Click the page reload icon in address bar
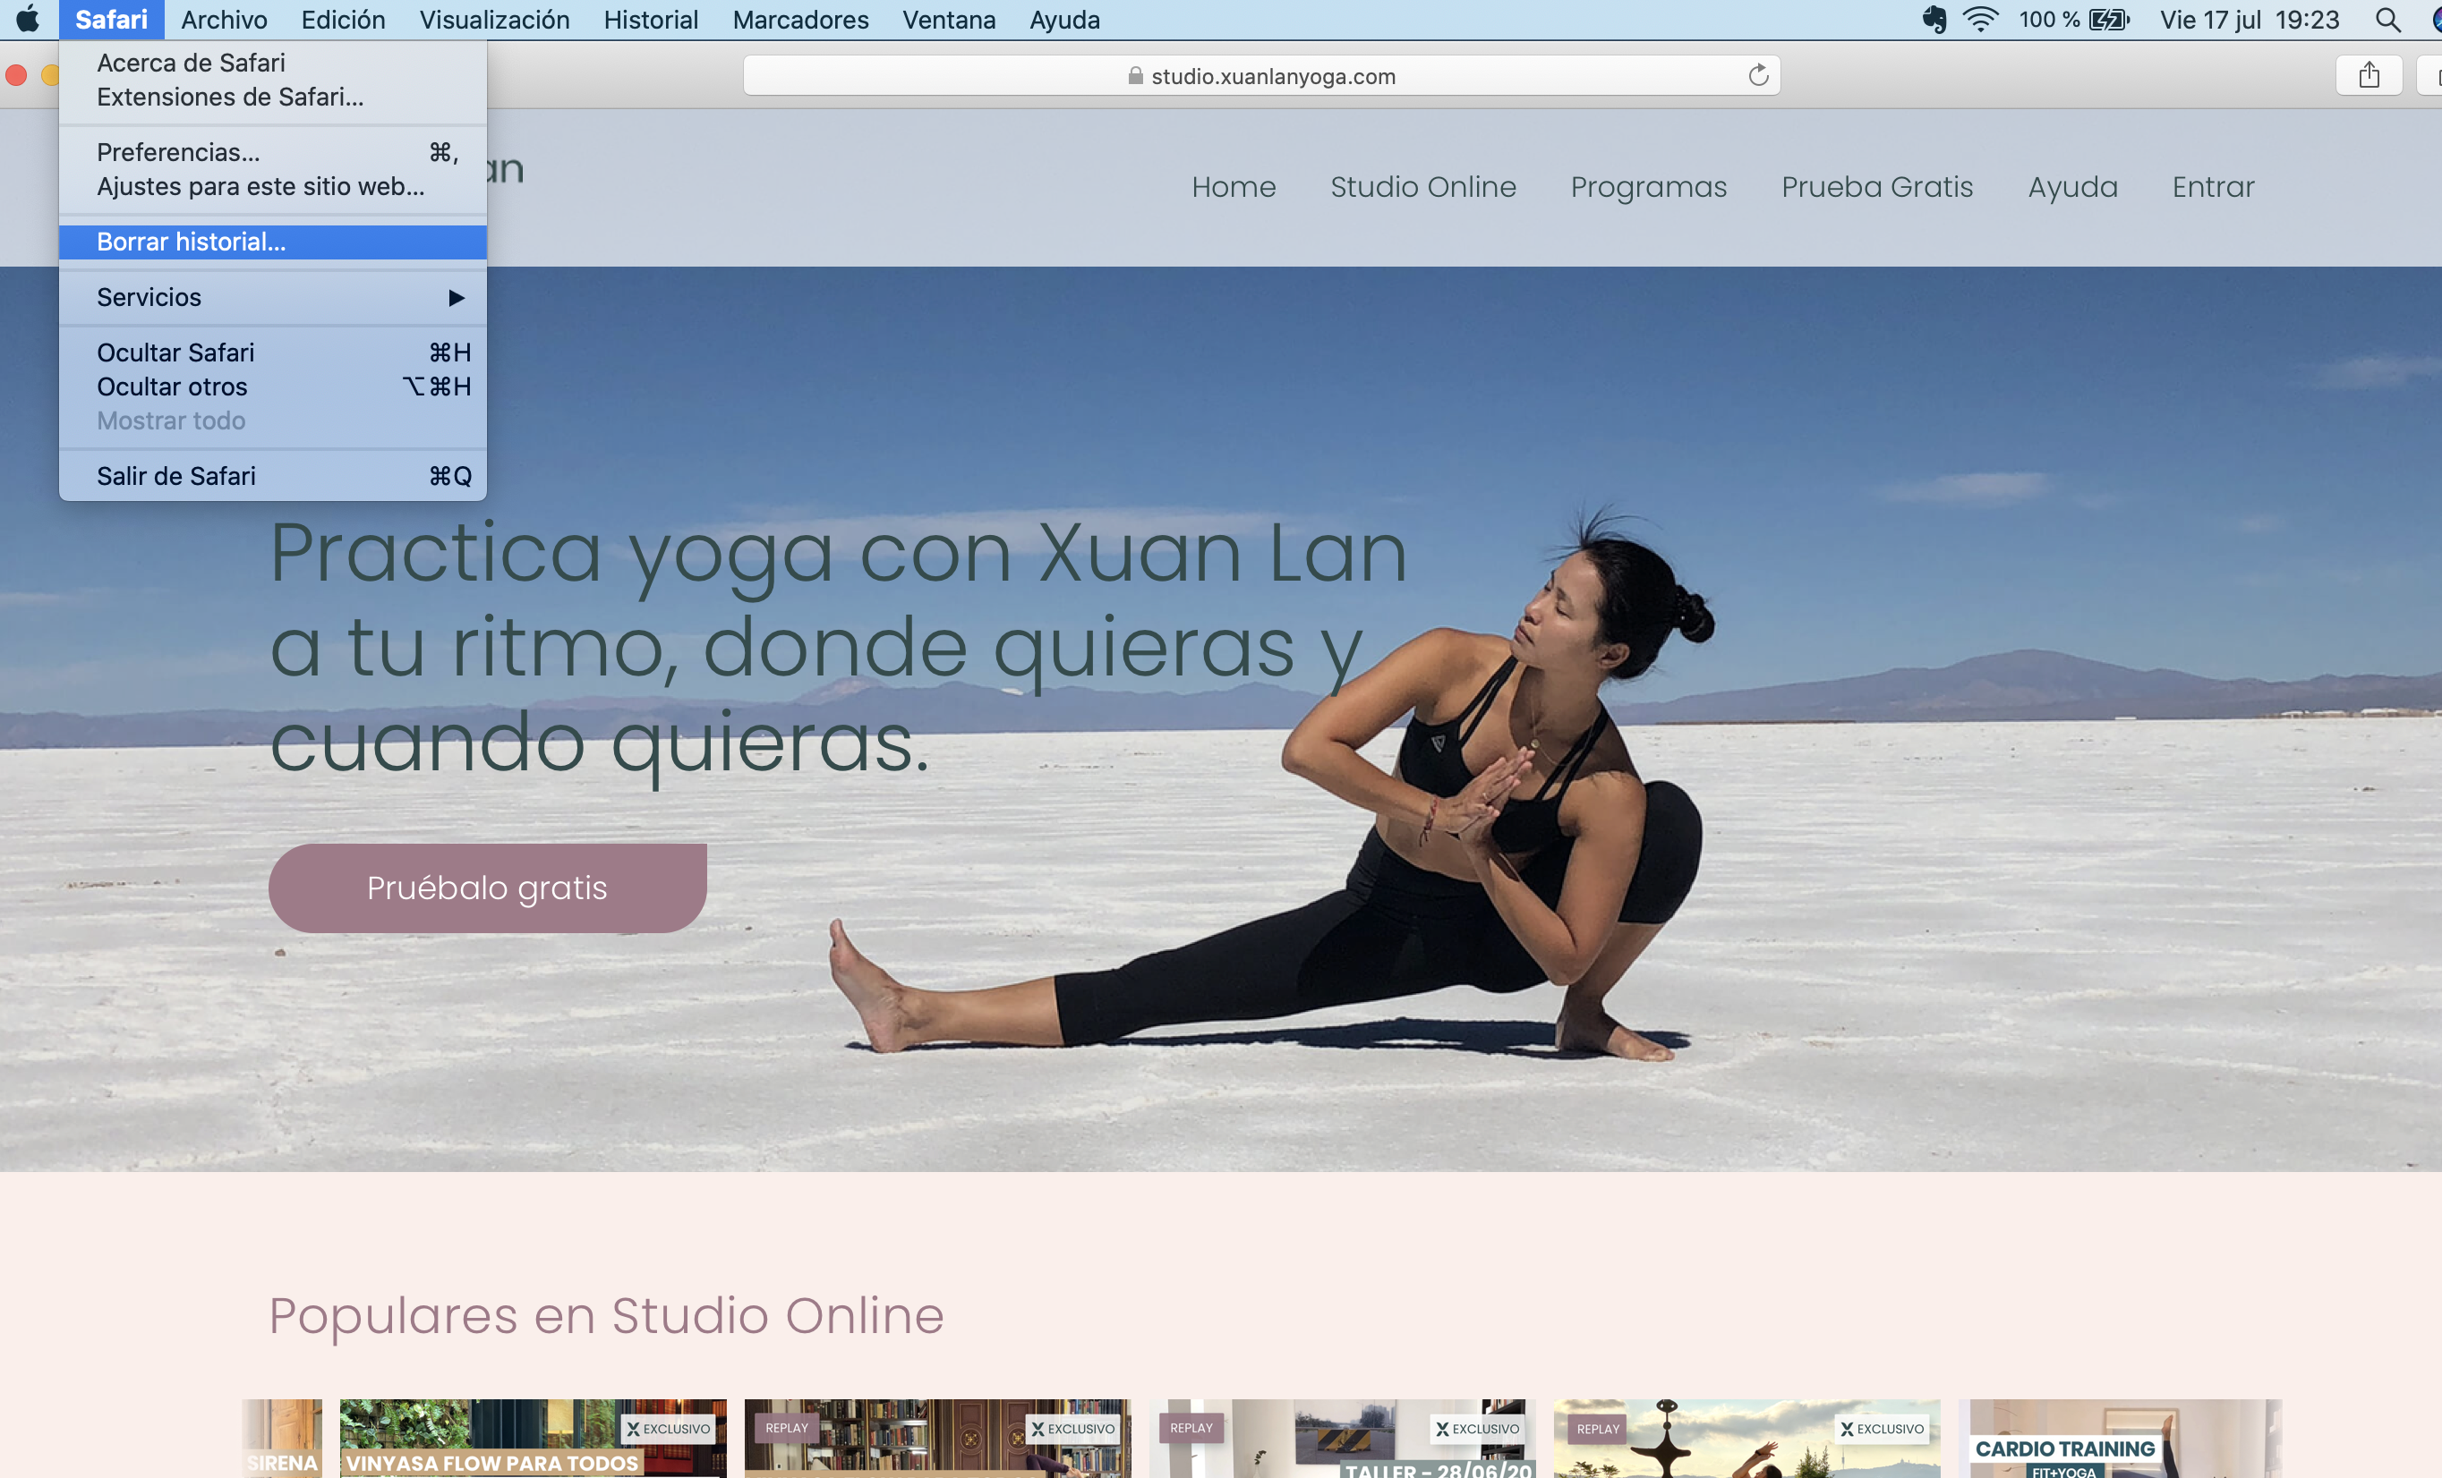Image resolution: width=2442 pixels, height=1478 pixels. 1758,76
